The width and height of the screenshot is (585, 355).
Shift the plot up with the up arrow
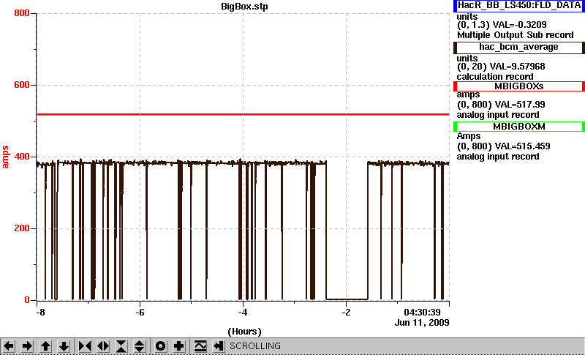coord(45,346)
